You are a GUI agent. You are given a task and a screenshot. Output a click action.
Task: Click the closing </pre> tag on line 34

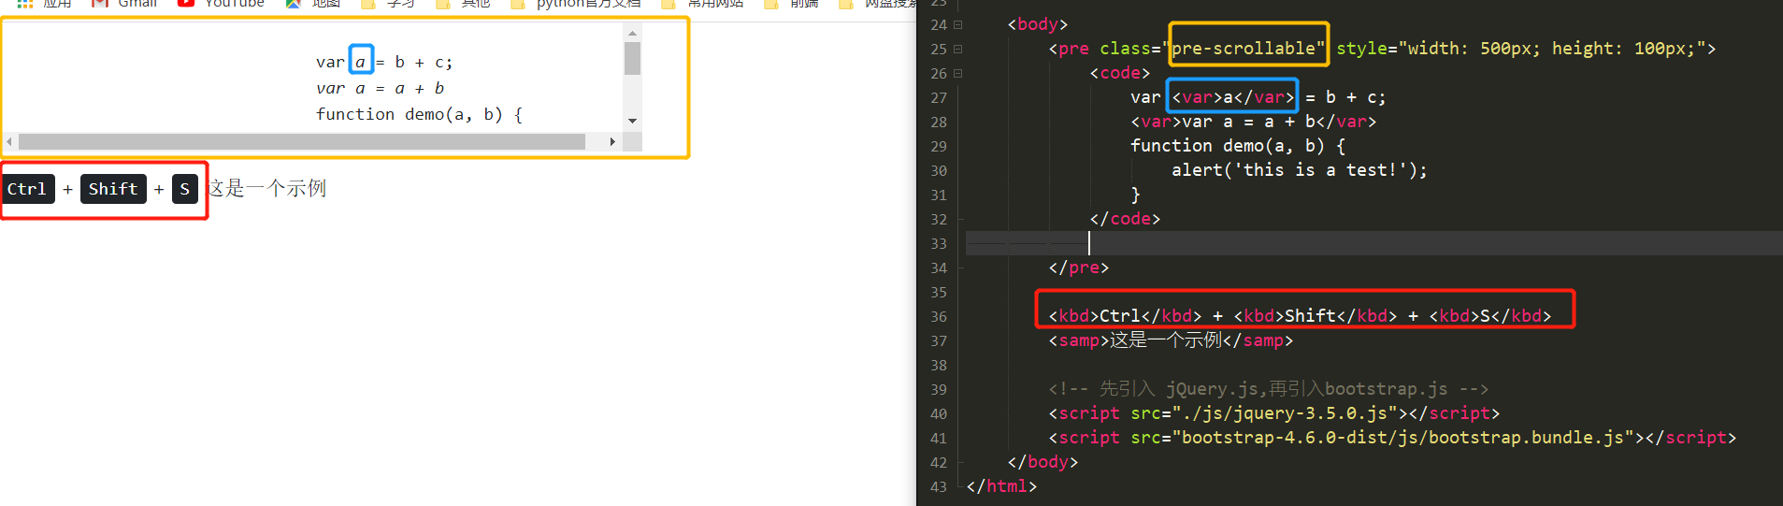click(1079, 267)
